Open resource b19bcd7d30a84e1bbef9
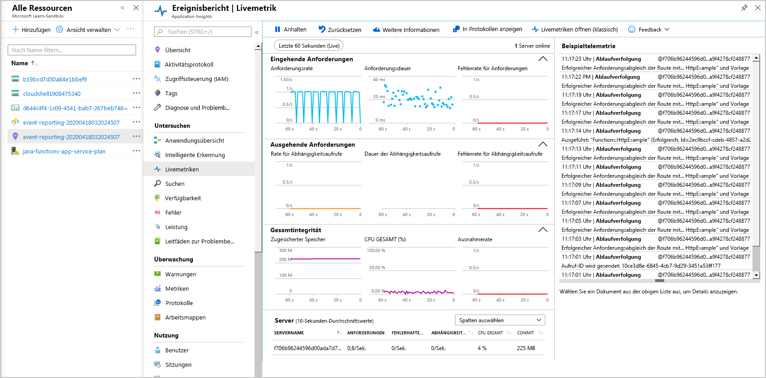This screenshot has height=378, width=766. (55, 79)
